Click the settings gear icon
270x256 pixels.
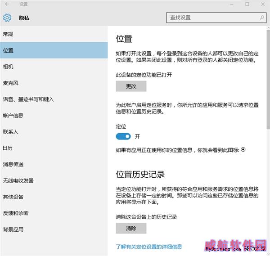tap(7, 18)
